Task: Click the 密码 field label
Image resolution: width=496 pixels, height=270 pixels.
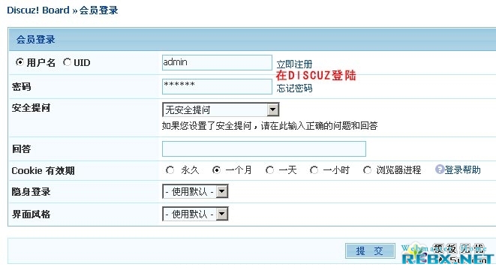Action: [x=21, y=87]
